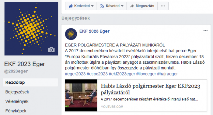Image resolution: width=213 pixels, height=115 pixels.
Task: Click the #iloveeger hashtag
Action: 146,74
